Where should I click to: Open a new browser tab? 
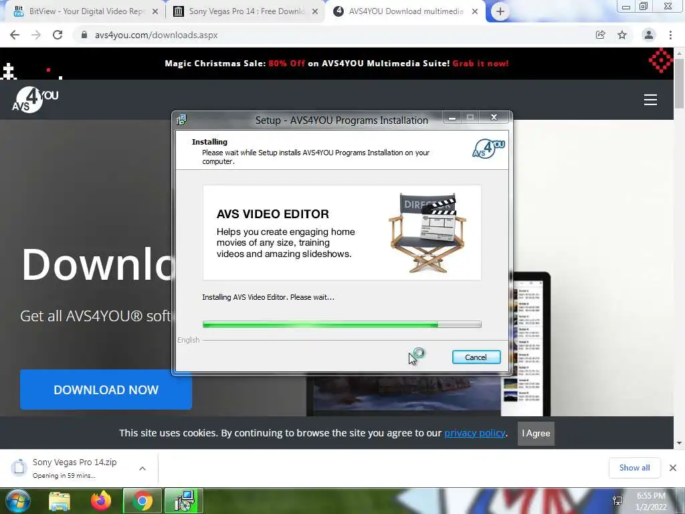pos(500,11)
